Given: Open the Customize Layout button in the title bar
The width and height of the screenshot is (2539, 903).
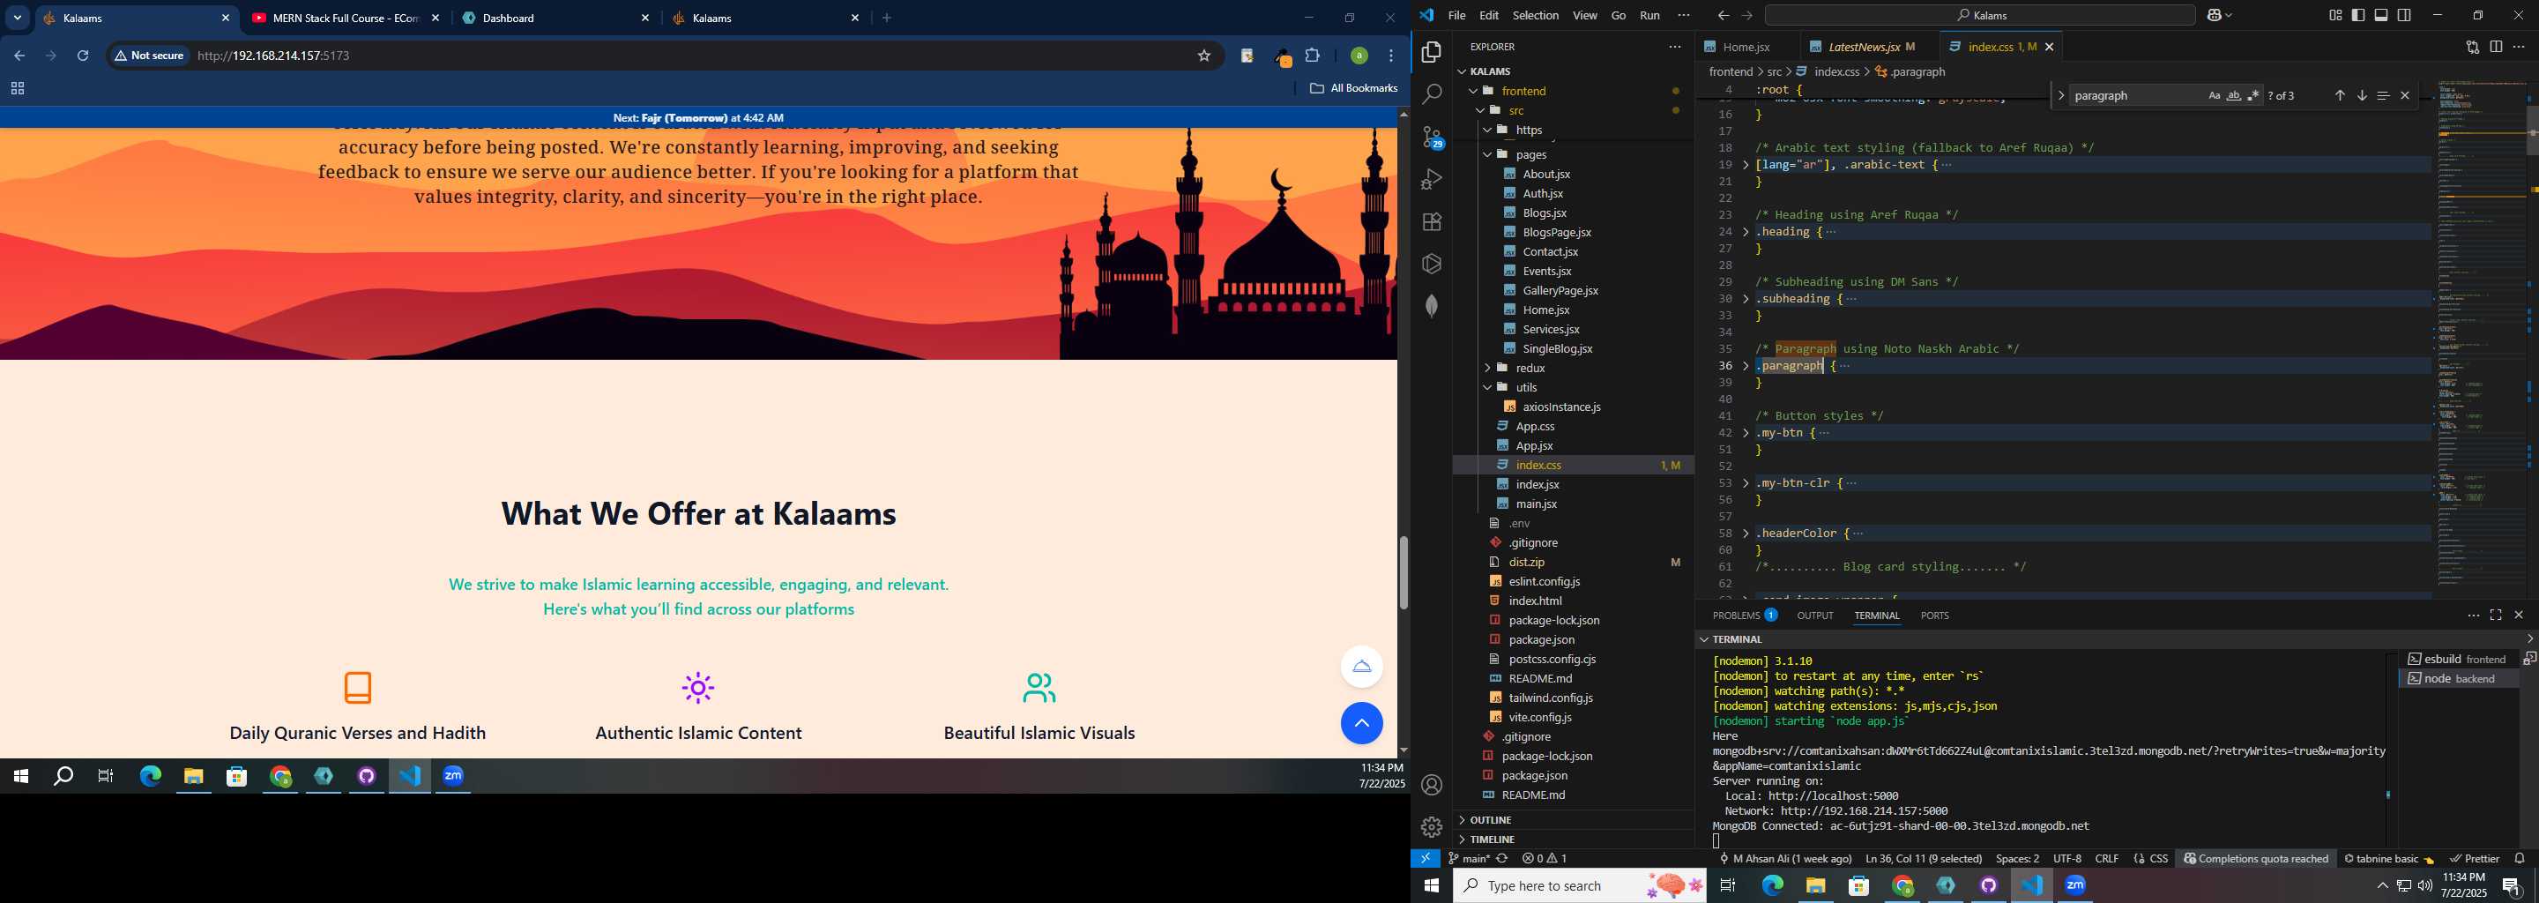Looking at the screenshot, I should click(2335, 15).
